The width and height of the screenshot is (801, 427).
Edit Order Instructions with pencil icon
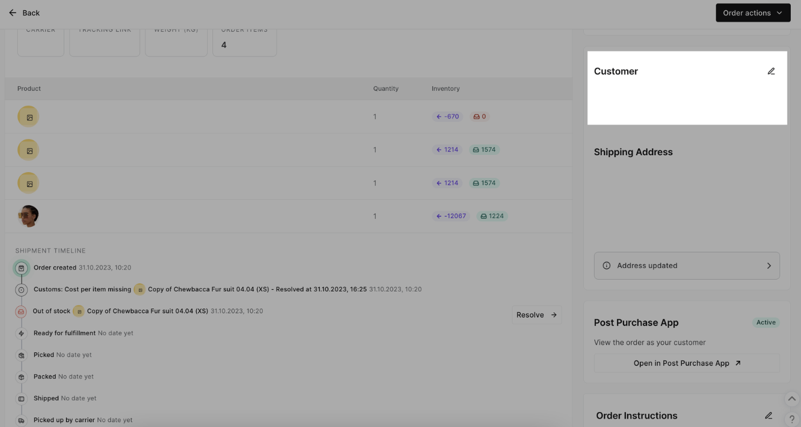[x=768, y=416]
